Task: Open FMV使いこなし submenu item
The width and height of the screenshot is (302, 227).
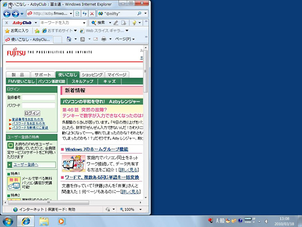Action: pos(22,81)
